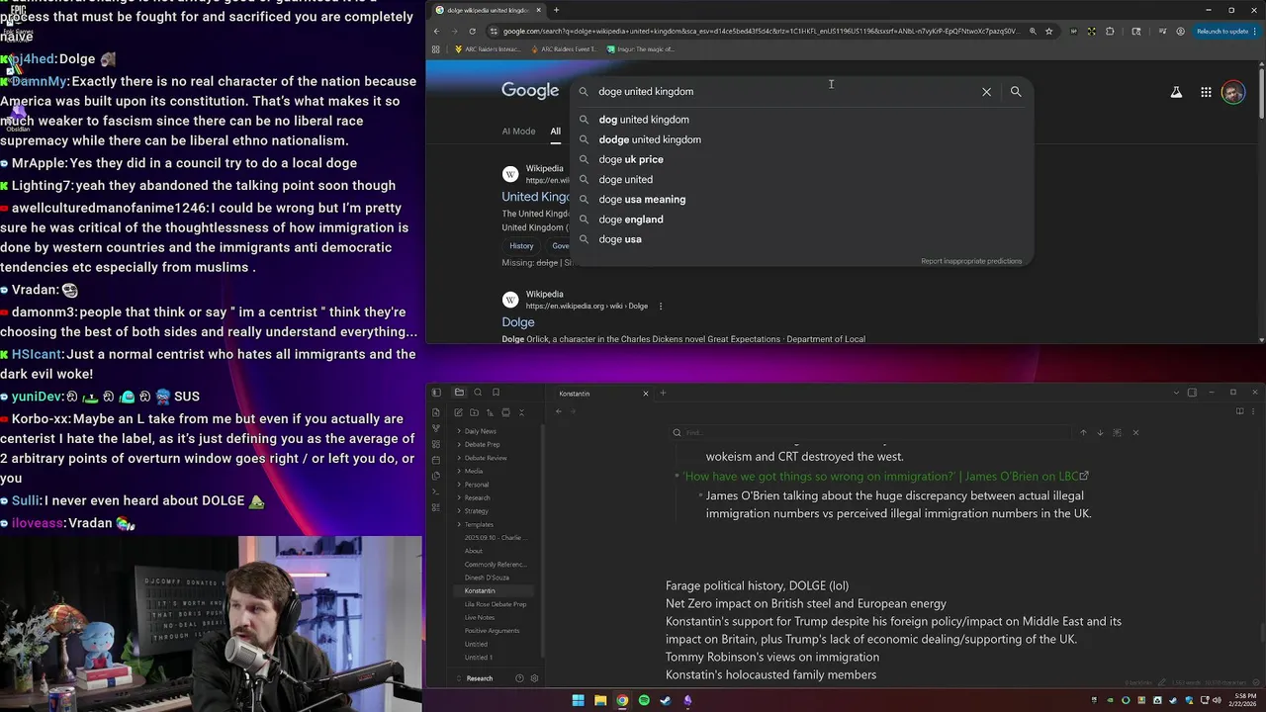1266x712 pixels.
Task: Change sort order in Obsidian explorer
Action: point(490,412)
